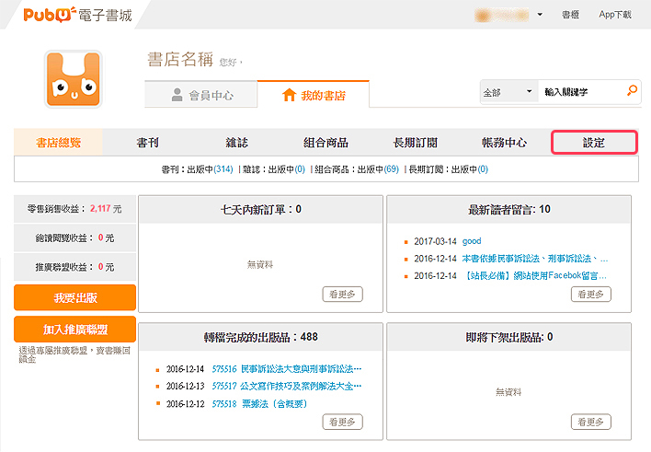Open the bookstore rabbit avatar image
Image resolution: width=651 pixels, height=452 pixels.
coord(74,78)
